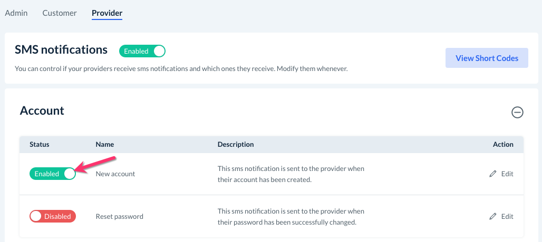This screenshot has width=542, height=242.
Task: Click the Status column header
Action: click(x=39, y=144)
